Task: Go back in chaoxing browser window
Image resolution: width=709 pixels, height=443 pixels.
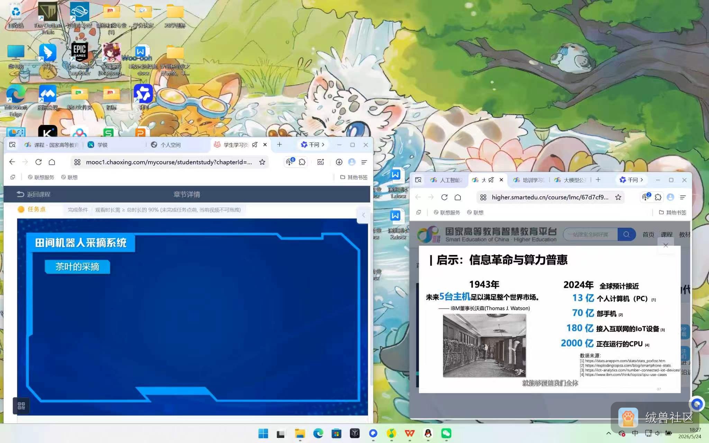Action: coord(12,162)
